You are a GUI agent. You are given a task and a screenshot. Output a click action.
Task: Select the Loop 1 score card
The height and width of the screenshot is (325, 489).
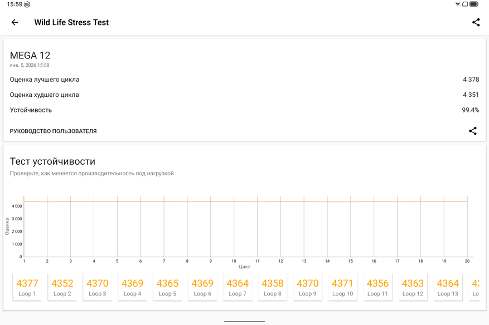(x=27, y=287)
